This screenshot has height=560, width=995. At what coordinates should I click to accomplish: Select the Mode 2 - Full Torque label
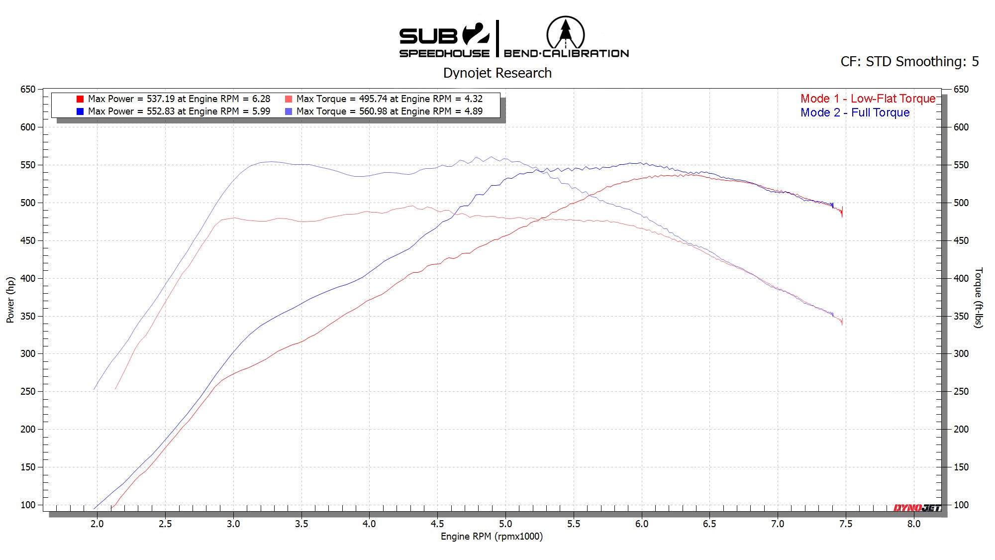855,112
